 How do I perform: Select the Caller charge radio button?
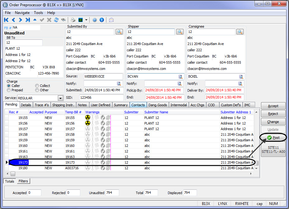(x=9, y=86)
